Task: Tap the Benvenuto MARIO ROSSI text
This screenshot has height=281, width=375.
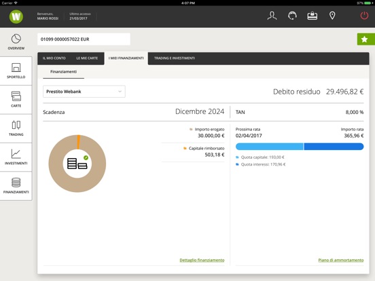Action: 48,16
